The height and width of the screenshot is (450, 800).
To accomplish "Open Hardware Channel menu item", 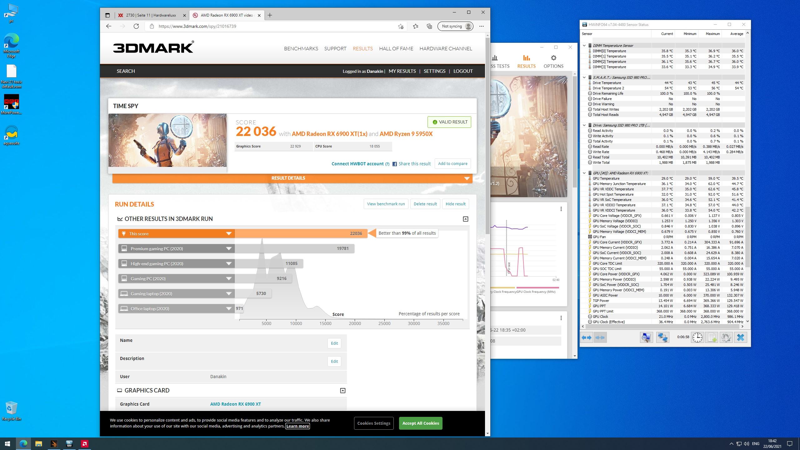I will 446,48.
